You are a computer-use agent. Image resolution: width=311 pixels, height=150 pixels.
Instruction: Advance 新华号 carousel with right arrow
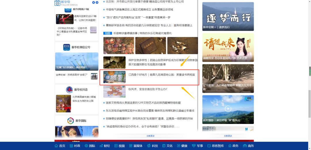(97, 3)
